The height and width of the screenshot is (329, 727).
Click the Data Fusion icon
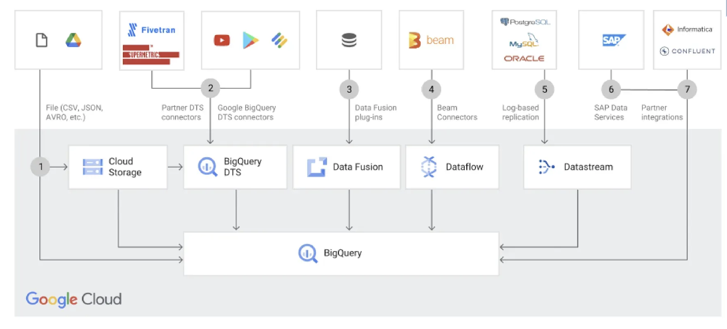point(317,167)
